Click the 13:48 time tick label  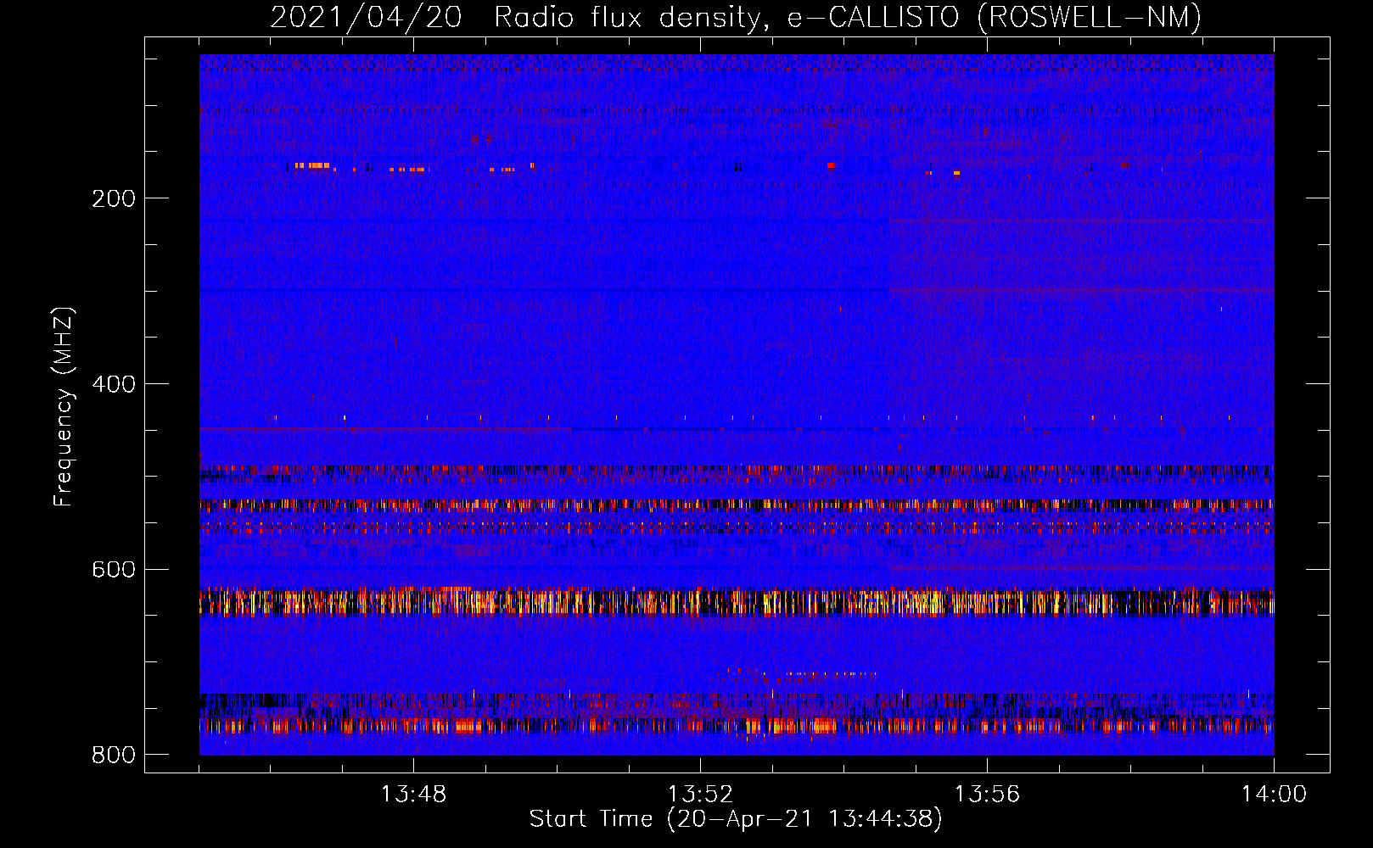click(413, 795)
